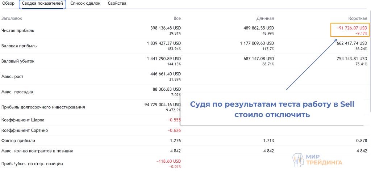Click the Все column header
The image size is (371, 171).
click(177, 18)
